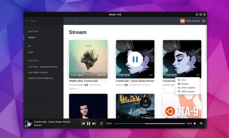229x138 pixels.
Task: Choose Add to queue in context menu
Action: [187, 91]
